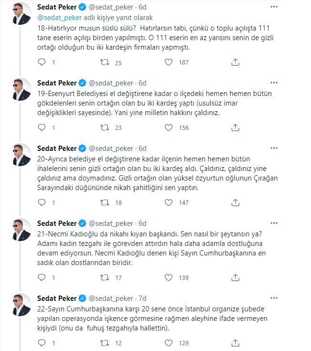Like tweet 18 with 187 likes
Screen dimensions: 311x351
coord(168,62)
